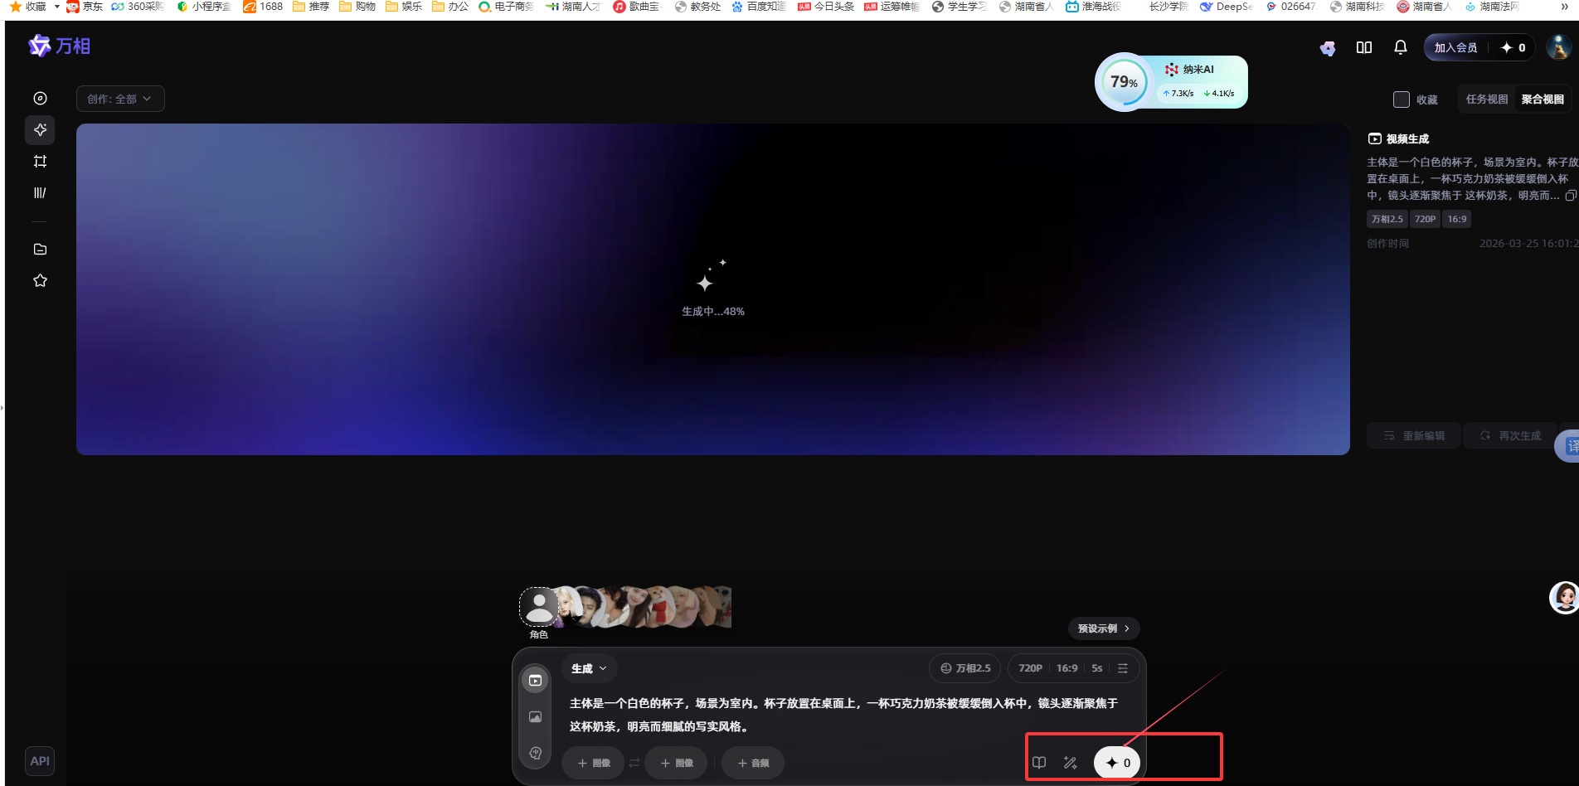The image size is (1579, 786).
Task: Click the 重新编辑 button
Action: [1414, 436]
